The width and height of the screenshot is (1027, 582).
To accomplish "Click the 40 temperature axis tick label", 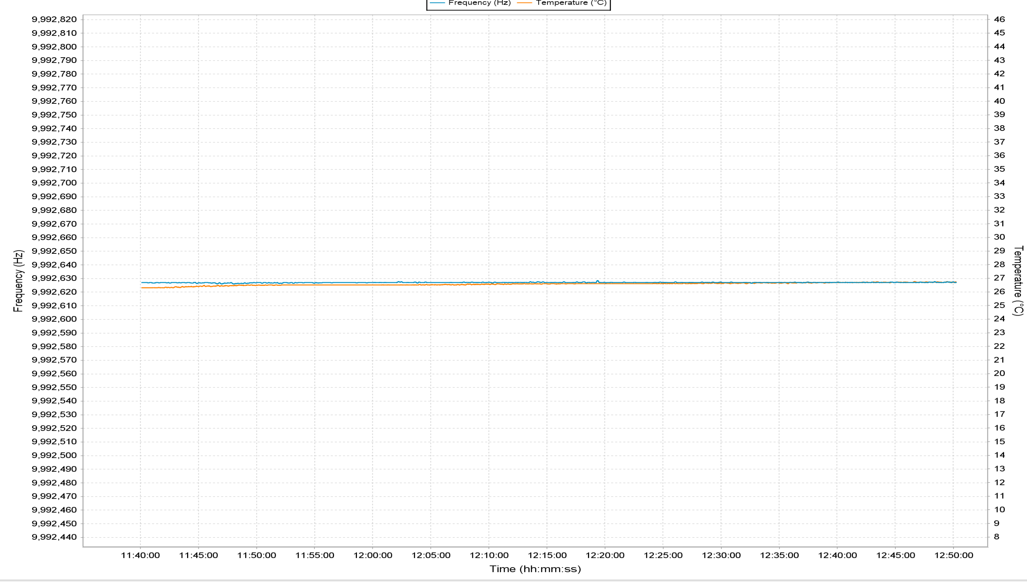I will (1000, 101).
